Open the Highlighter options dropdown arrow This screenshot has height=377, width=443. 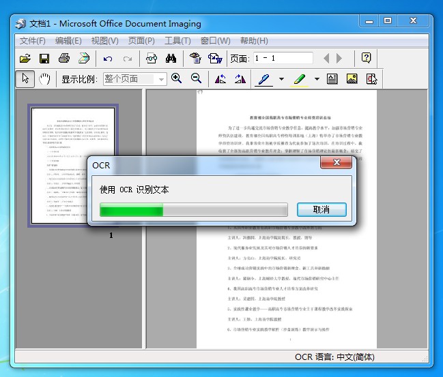[317, 79]
